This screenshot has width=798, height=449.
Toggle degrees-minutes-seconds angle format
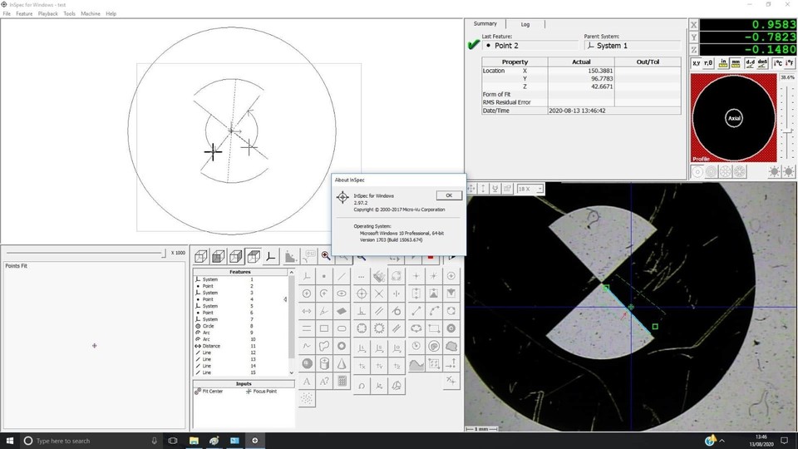click(x=762, y=63)
